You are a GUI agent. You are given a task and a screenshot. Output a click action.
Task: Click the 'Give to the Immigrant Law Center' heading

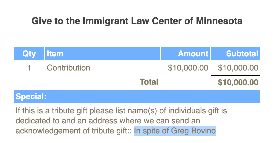(x=137, y=21)
